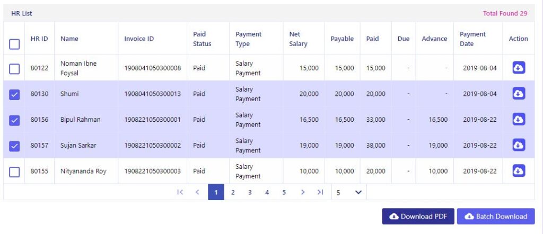
Task: Download Shumi's salary invoice
Action: tap(519, 94)
